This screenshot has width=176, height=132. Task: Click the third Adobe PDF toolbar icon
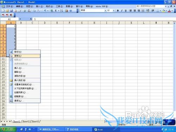[11, 15]
